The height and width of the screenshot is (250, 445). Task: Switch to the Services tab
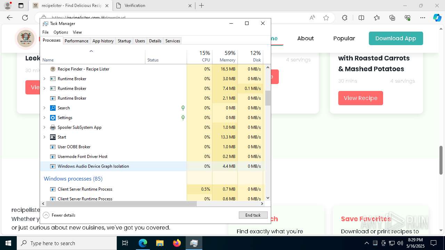[173, 41]
